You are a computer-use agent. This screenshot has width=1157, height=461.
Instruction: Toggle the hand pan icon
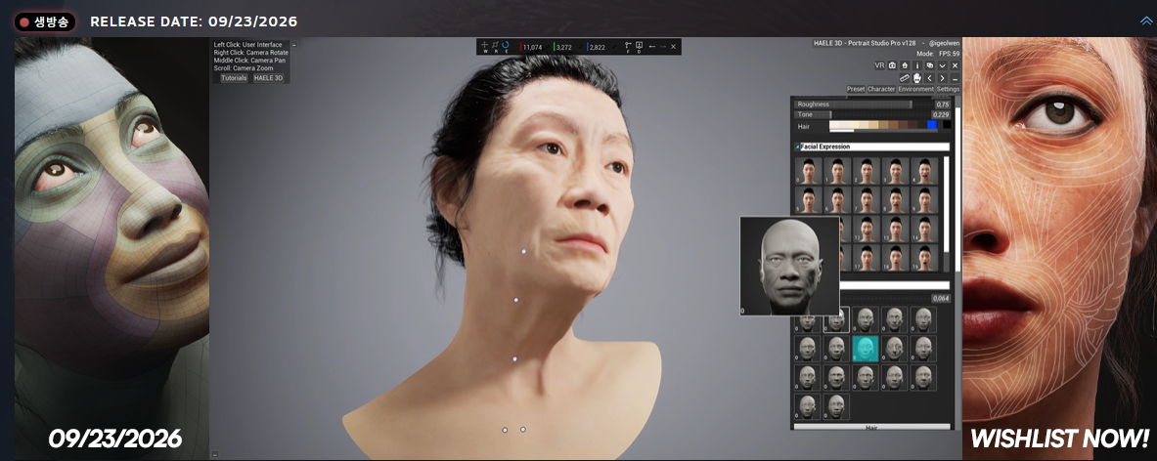[x=917, y=78]
